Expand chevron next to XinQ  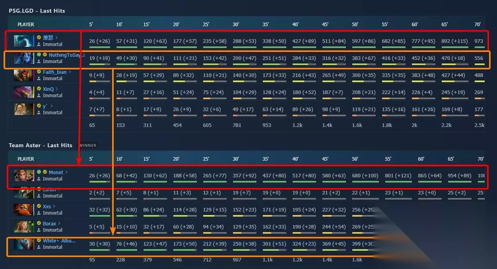[57, 89]
